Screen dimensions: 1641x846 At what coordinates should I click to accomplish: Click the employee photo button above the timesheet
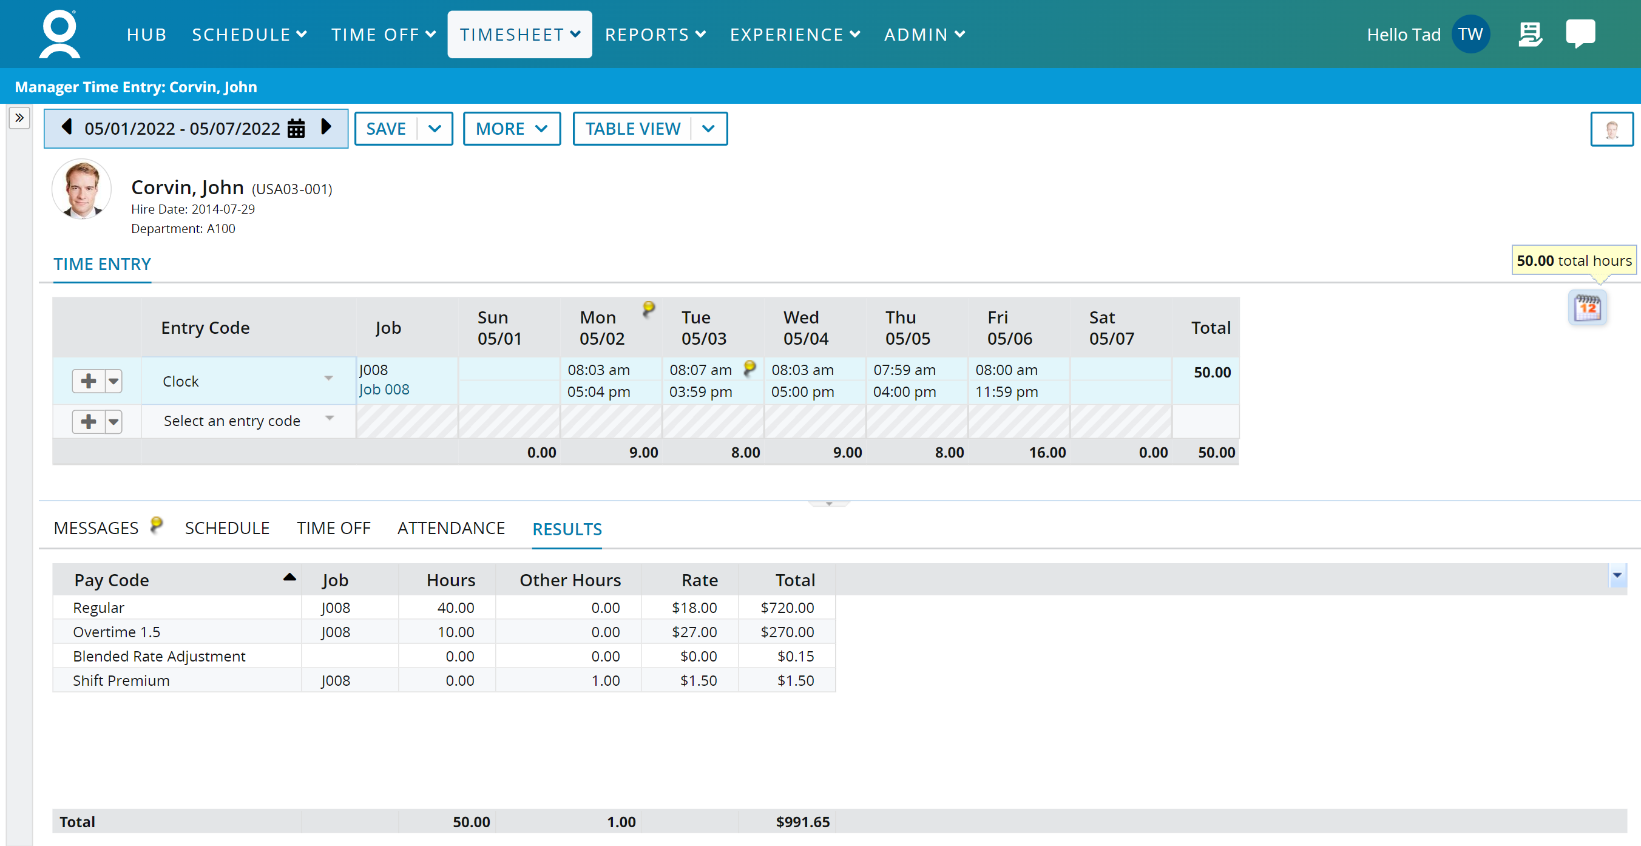coord(1612,128)
